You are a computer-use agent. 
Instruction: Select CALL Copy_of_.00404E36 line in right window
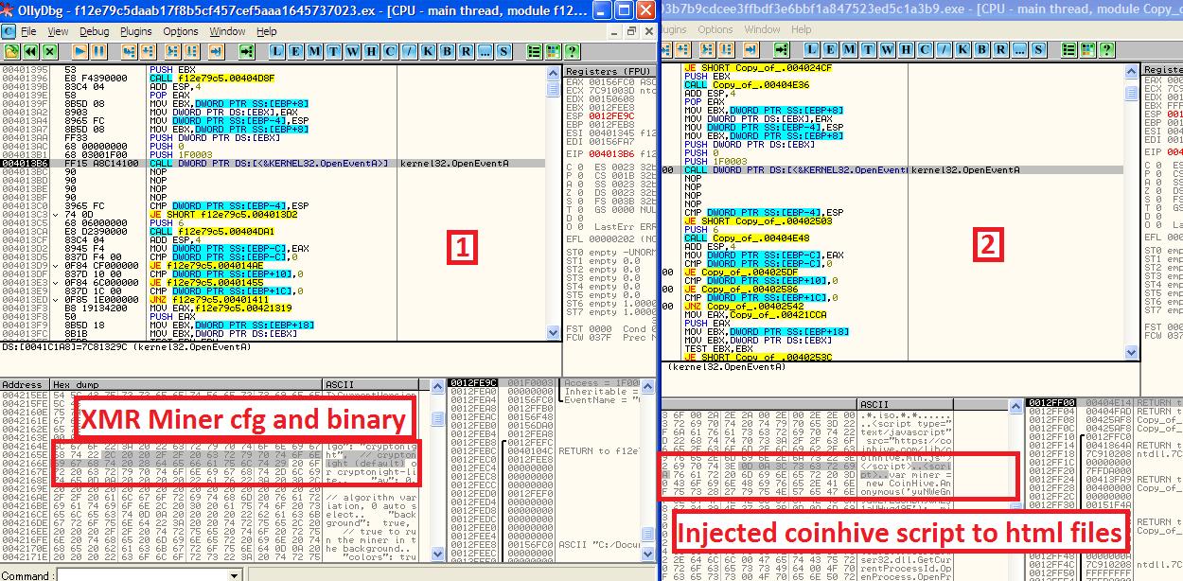pyautogui.click(x=747, y=85)
